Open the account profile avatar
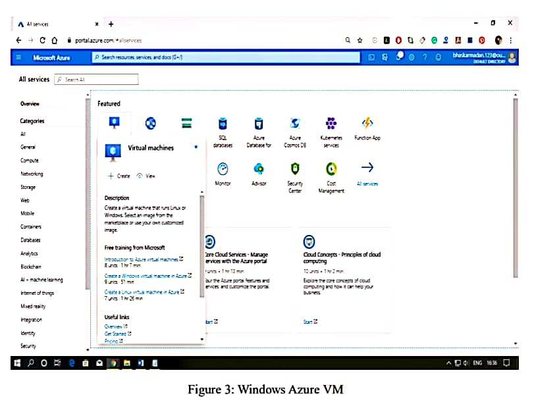This screenshot has width=534, height=408. tap(512, 57)
